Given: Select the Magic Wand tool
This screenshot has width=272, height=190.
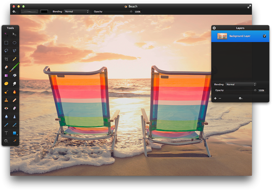Looking at the screenshot, I should pos(6,34).
